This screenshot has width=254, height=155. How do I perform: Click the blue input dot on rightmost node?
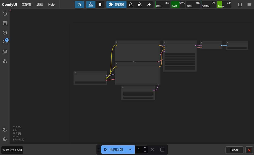coord(227,45)
